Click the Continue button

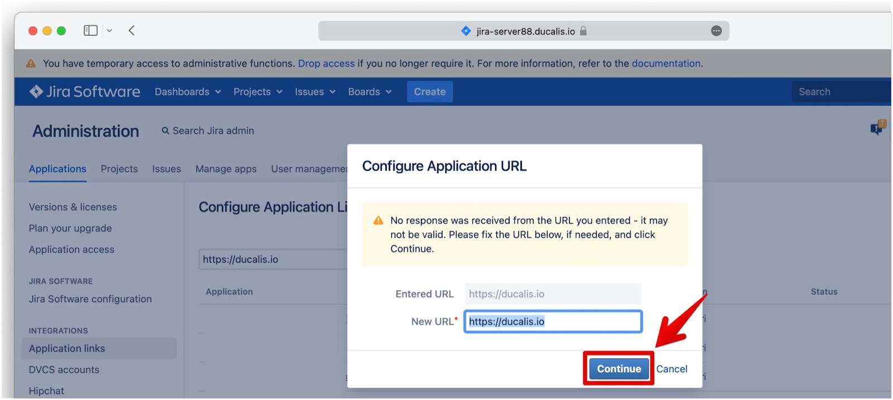click(619, 369)
